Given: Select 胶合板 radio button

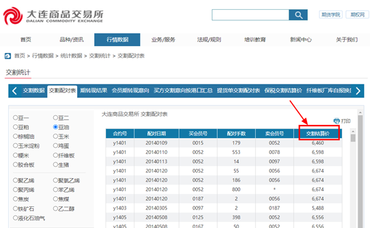Looking at the screenshot, I should (15, 165).
